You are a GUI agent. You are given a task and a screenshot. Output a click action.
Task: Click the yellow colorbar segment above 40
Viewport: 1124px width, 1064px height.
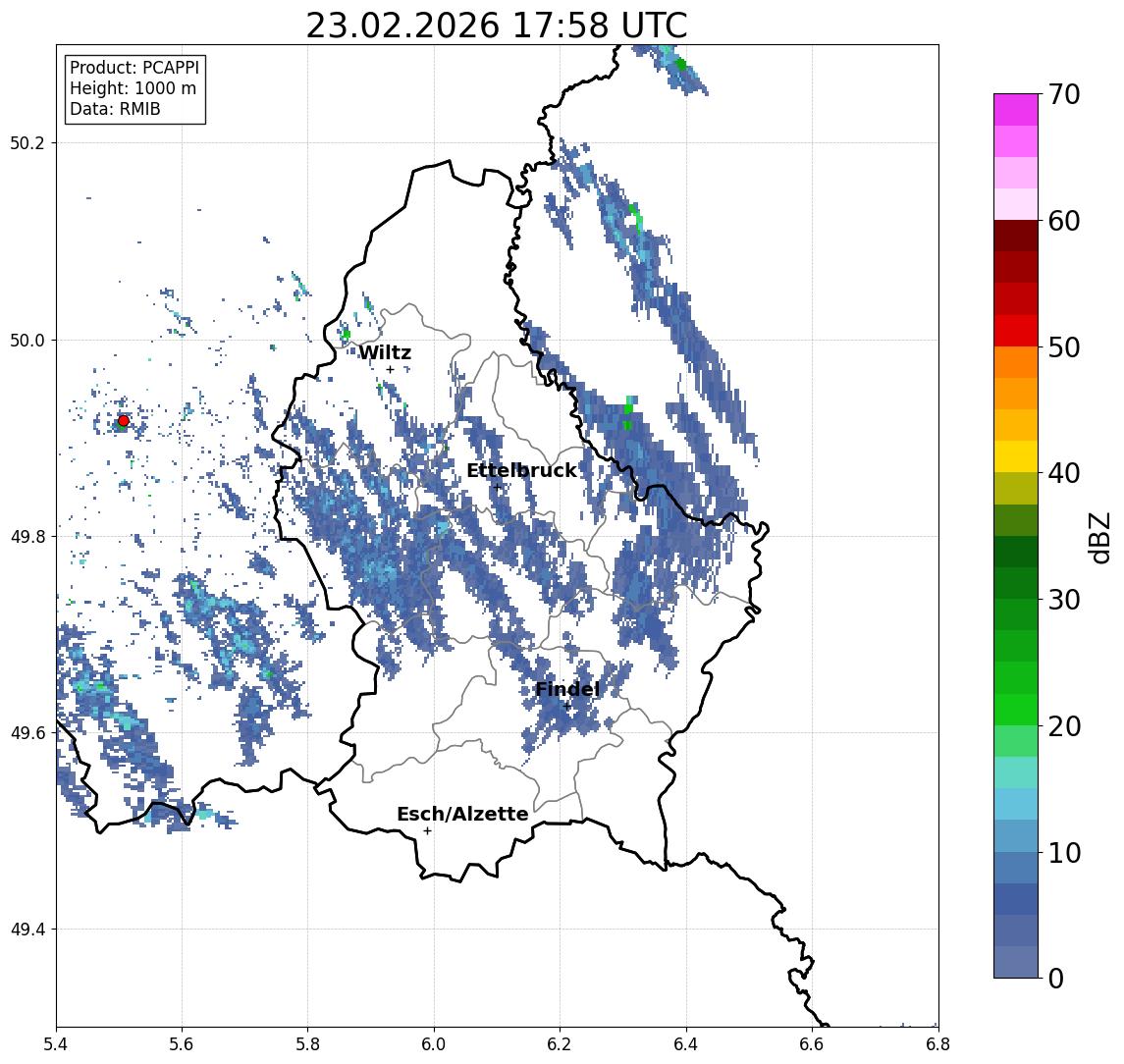point(1016,456)
